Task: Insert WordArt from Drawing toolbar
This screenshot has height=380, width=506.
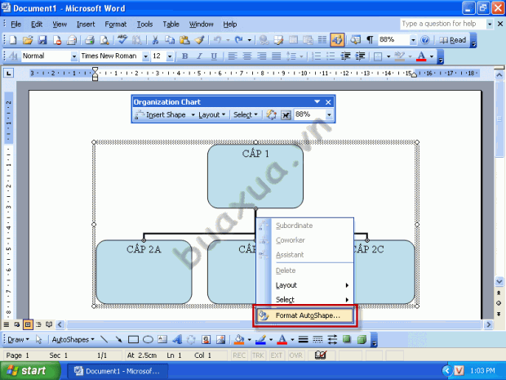Action: coord(177,339)
